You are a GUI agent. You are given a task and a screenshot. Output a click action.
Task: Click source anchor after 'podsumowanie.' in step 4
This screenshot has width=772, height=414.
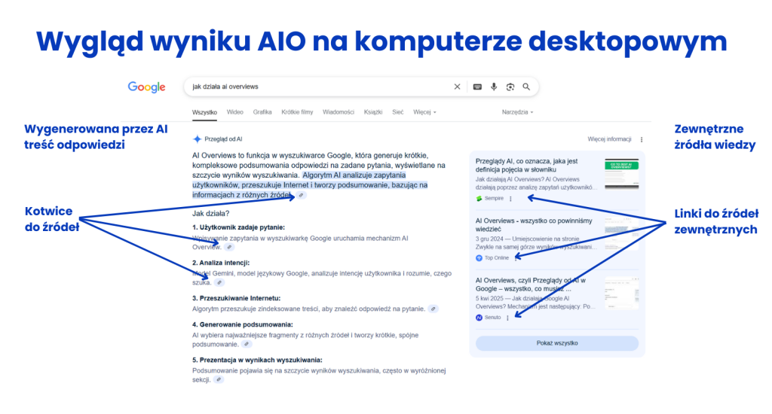point(247,345)
